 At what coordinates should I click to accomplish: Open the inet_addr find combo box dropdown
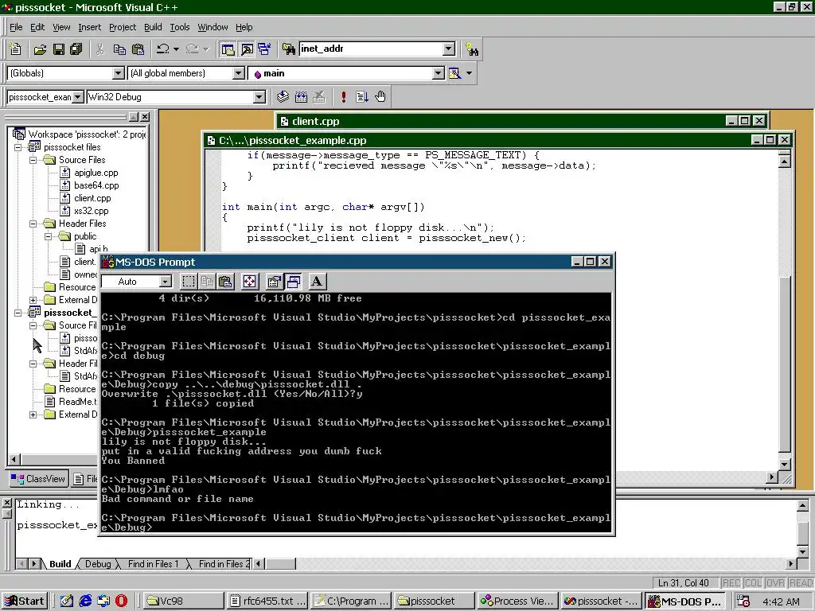pyautogui.click(x=449, y=49)
